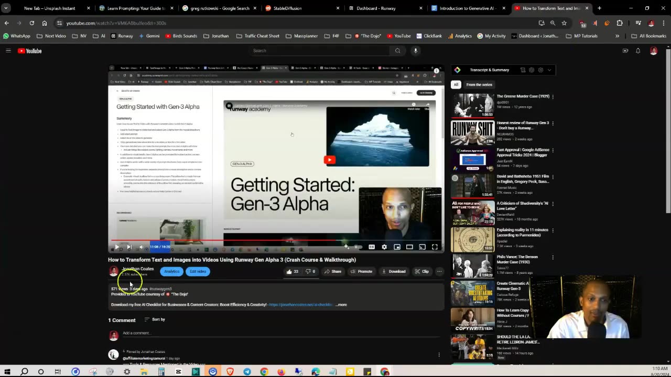Click the YouTube logo to go home
This screenshot has width=671, height=377.
click(x=29, y=51)
